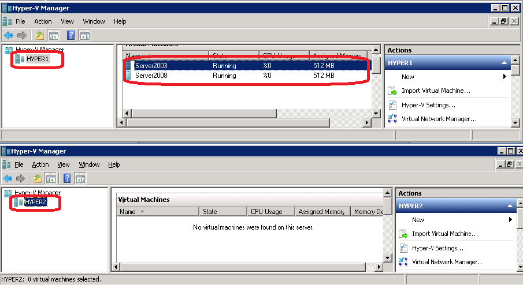This screenshot has width=523, height=285.
Task: Click Hyper-V Settings icon under HYPER2 actions
Action: pos(403,248)
